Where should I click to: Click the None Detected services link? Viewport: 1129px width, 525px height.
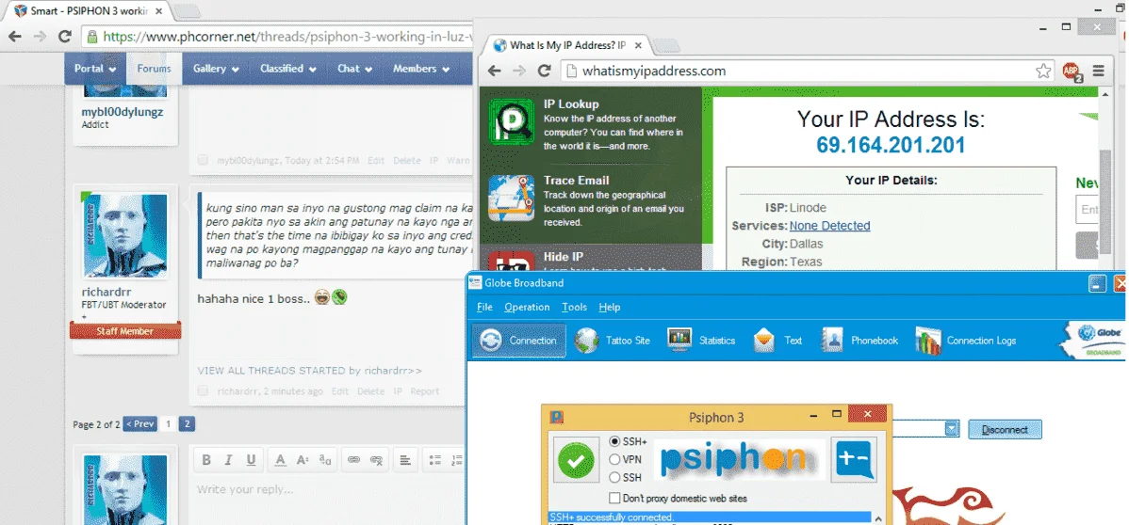829,226
